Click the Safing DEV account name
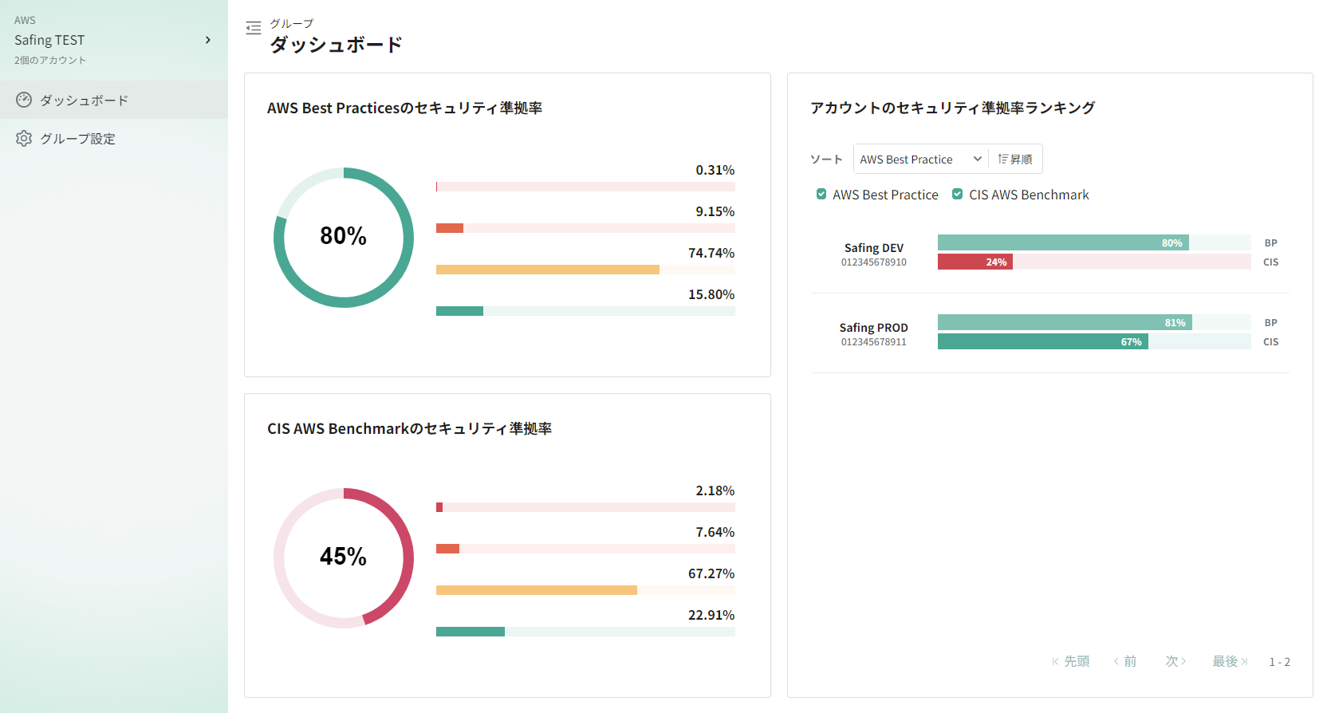 click(874, 248)
